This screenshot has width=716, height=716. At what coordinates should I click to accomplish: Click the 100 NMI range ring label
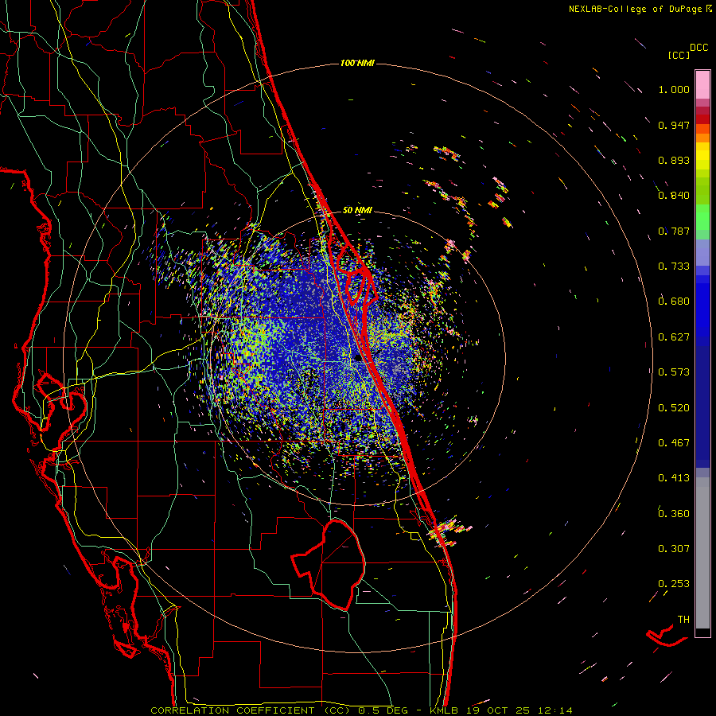pos(357,63)
